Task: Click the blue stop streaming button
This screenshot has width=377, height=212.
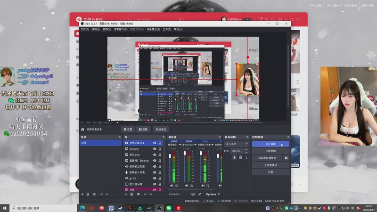Action: pyautogui.click(x=270, y=144)
